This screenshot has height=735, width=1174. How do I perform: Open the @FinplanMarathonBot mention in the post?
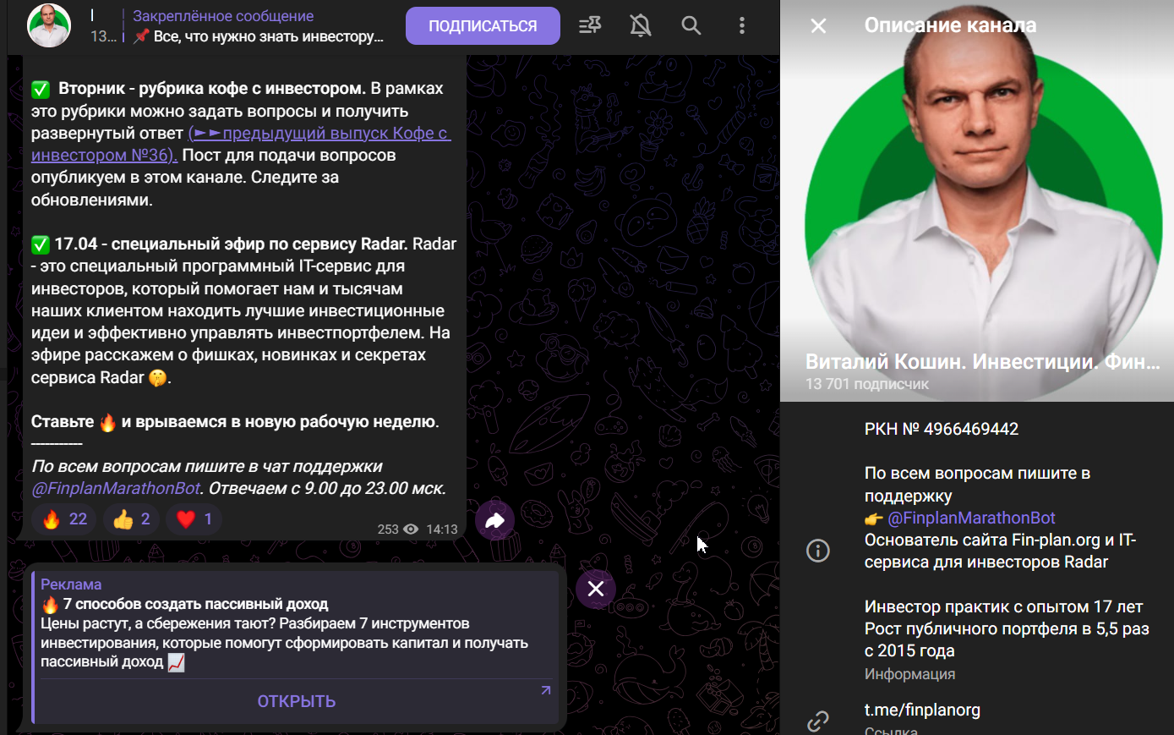116,489
